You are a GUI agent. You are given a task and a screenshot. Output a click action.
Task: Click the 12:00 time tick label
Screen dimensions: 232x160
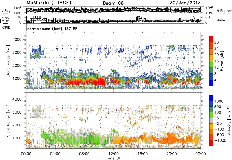113,154
